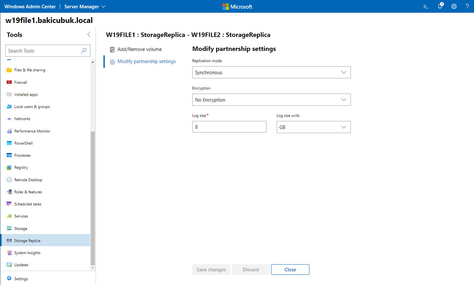Click the Networks icon
Viewport: 474px width, 285px height.
point(9,119)
